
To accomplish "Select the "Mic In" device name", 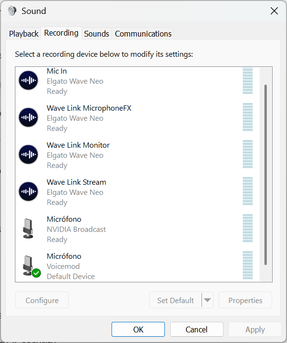I will (x=57, y=71).
